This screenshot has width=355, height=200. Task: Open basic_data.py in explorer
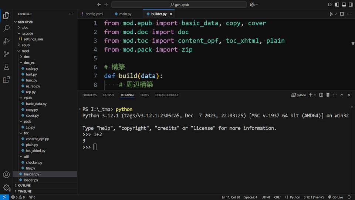[36, 104]
